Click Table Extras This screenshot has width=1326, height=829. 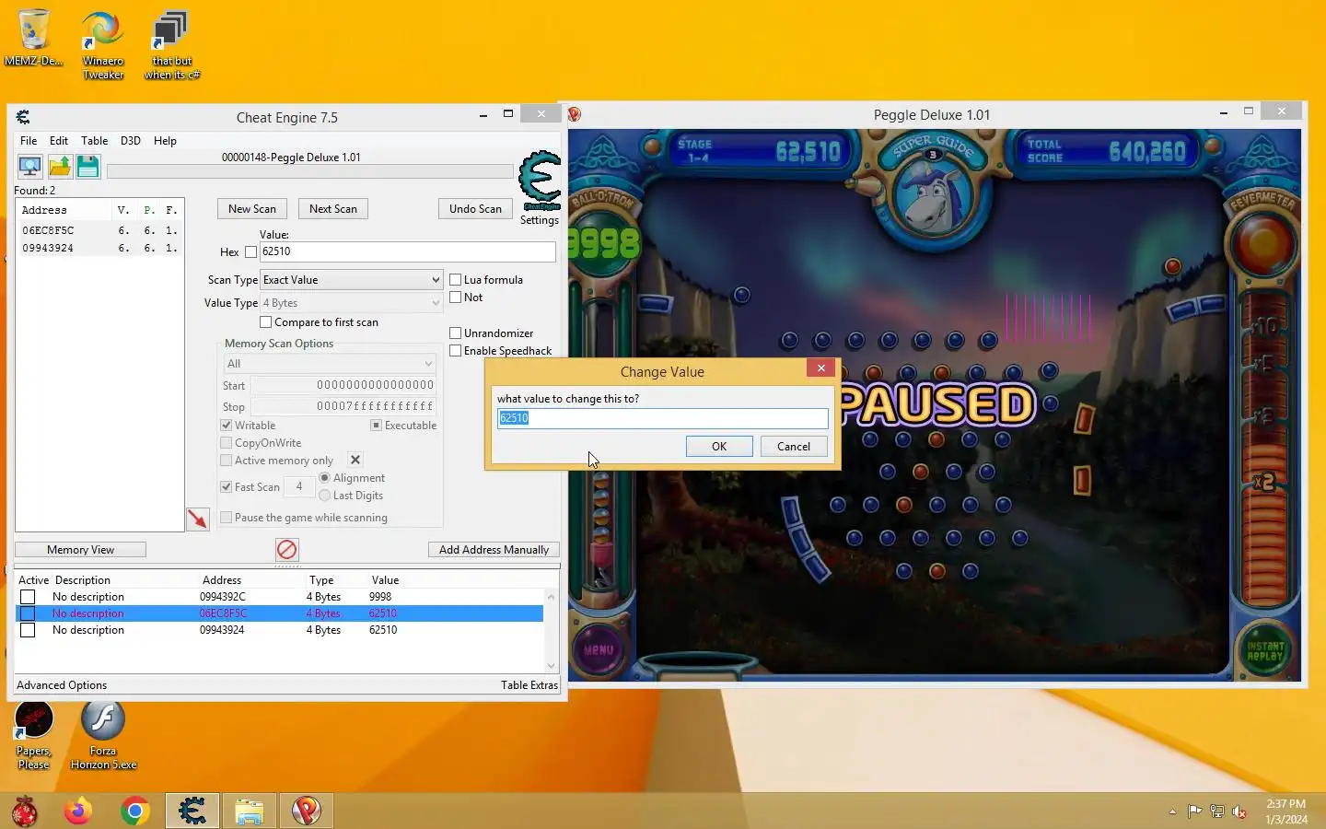click(529, 685)
